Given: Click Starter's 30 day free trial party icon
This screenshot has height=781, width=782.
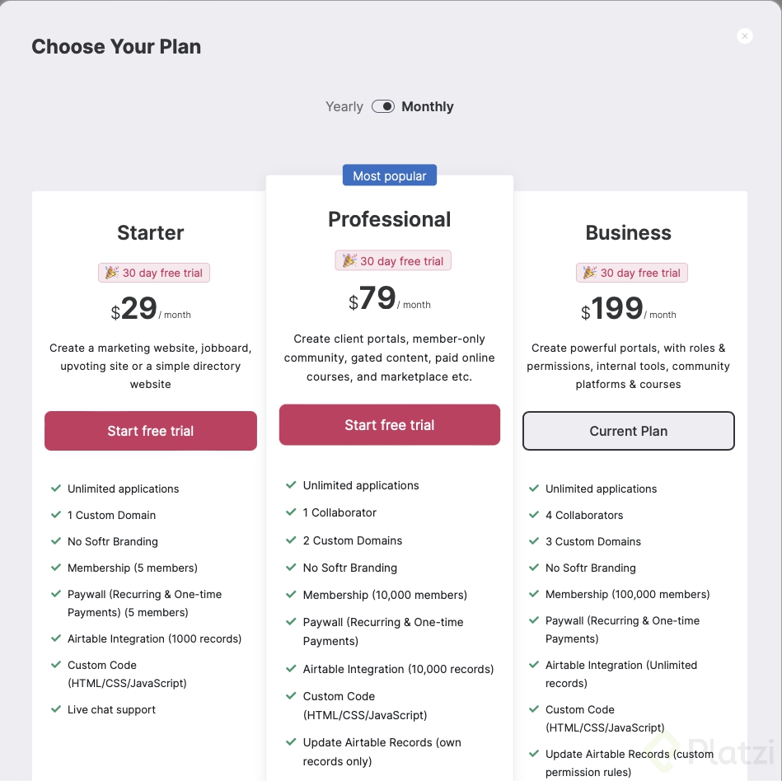Looking at the screenshot, I should point(110,273).
